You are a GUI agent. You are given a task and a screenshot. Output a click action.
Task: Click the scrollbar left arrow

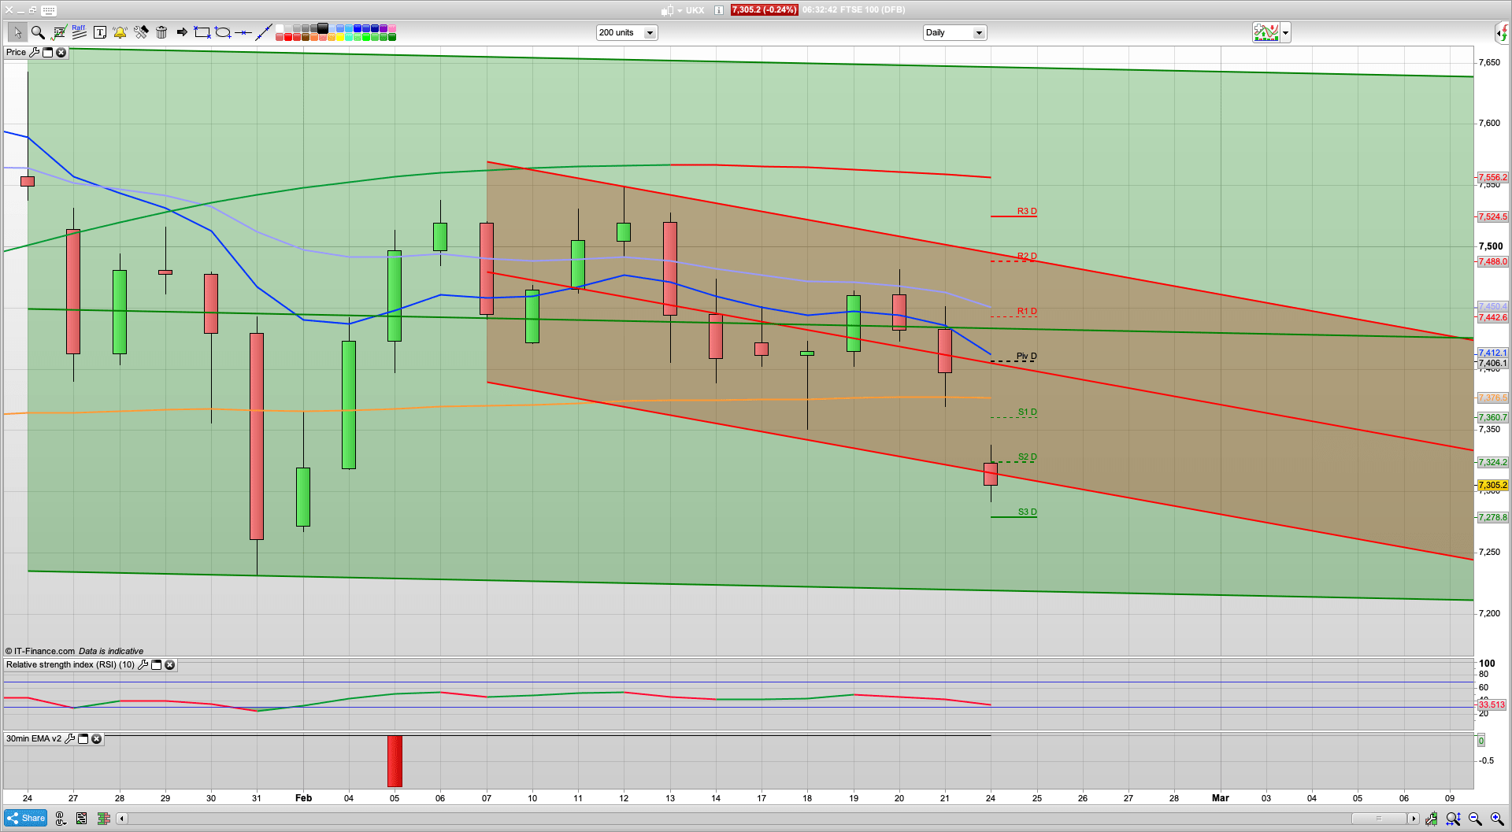tap(121, 819)
